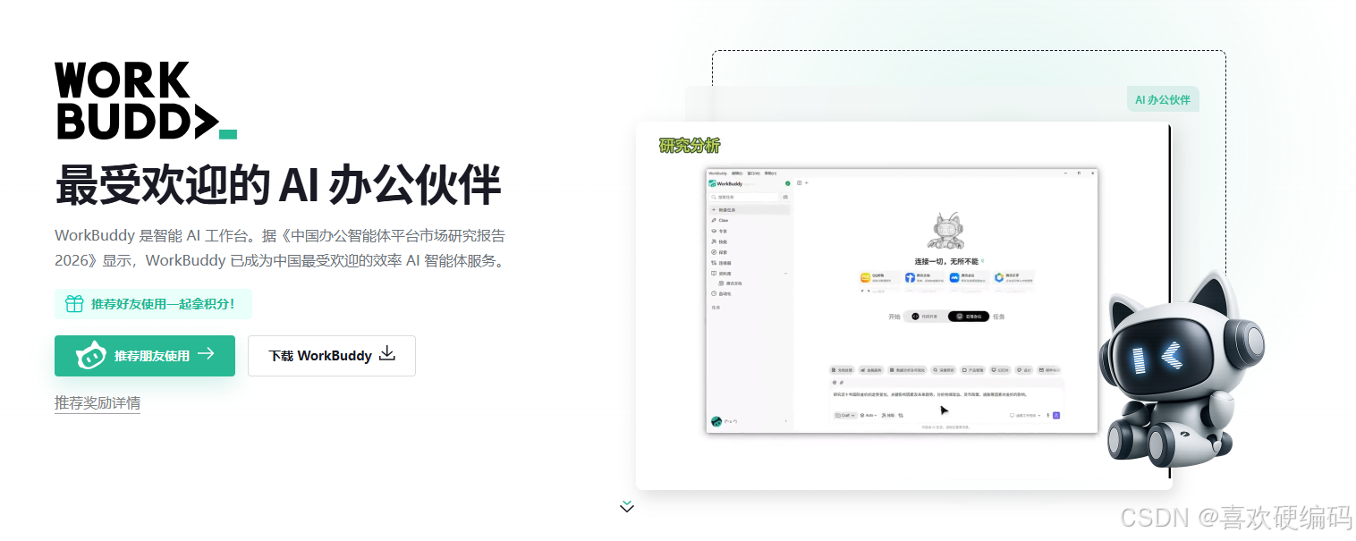Select the 幻灯片 suggestion chip
This screenshot has height=541, width=1356.
[1002, 370]
